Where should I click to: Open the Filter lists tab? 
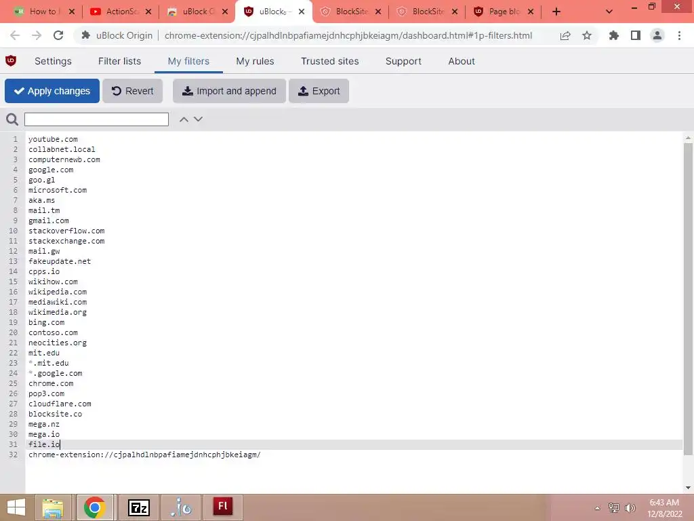click(x=119, y=61)
